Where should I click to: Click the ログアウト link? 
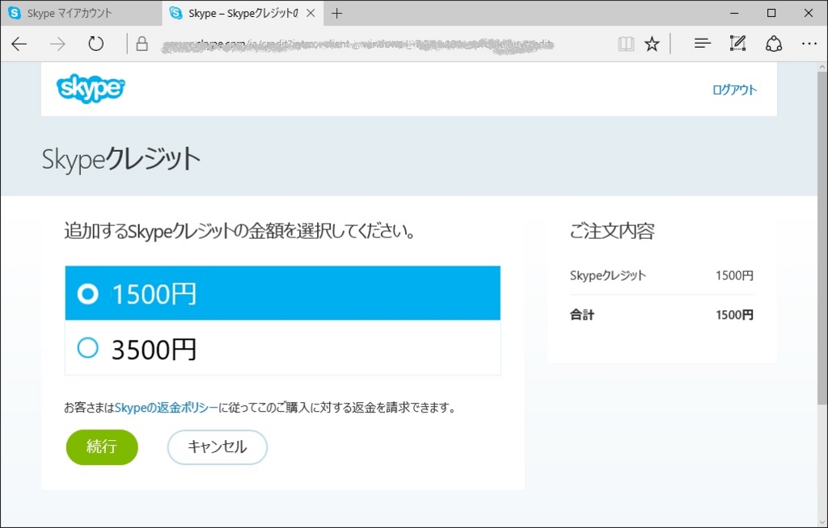734,90
